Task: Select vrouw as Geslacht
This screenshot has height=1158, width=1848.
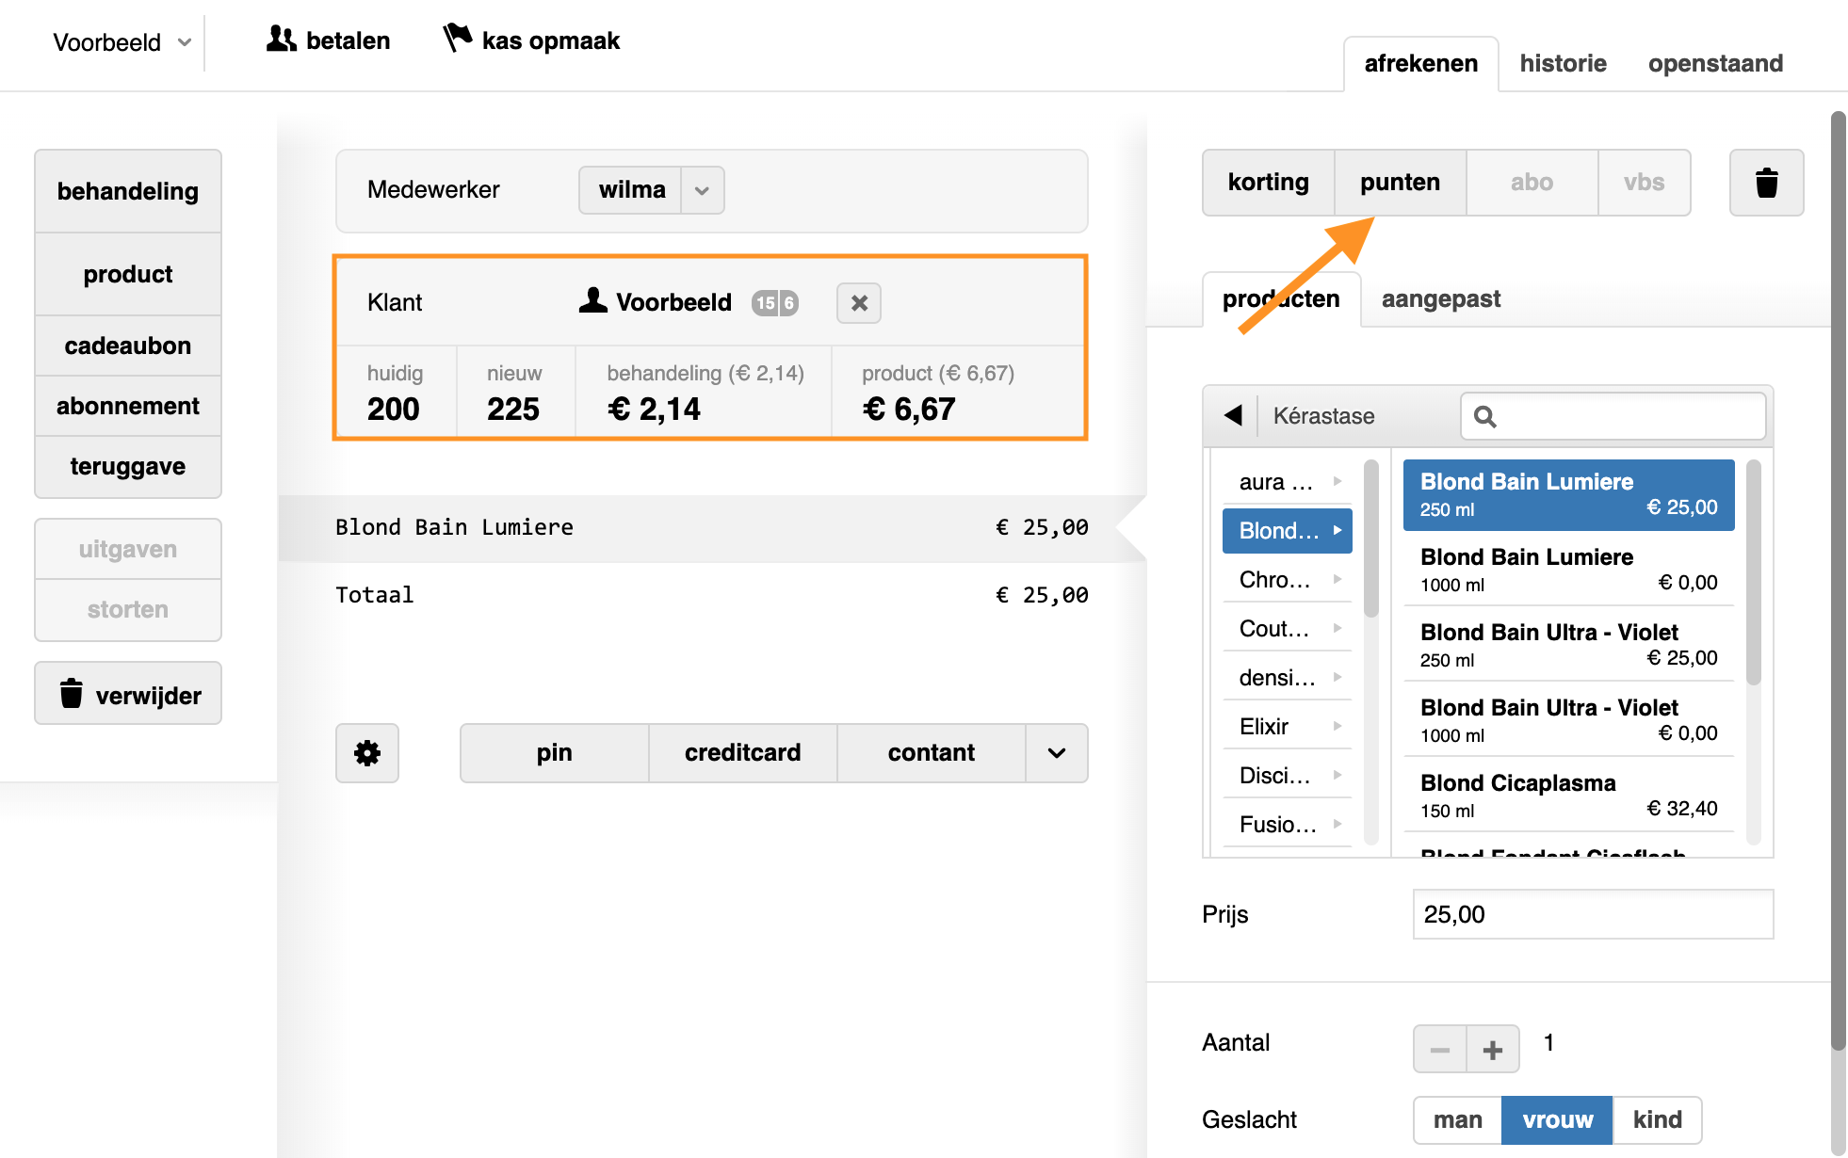Action: click(1557, 1119)
